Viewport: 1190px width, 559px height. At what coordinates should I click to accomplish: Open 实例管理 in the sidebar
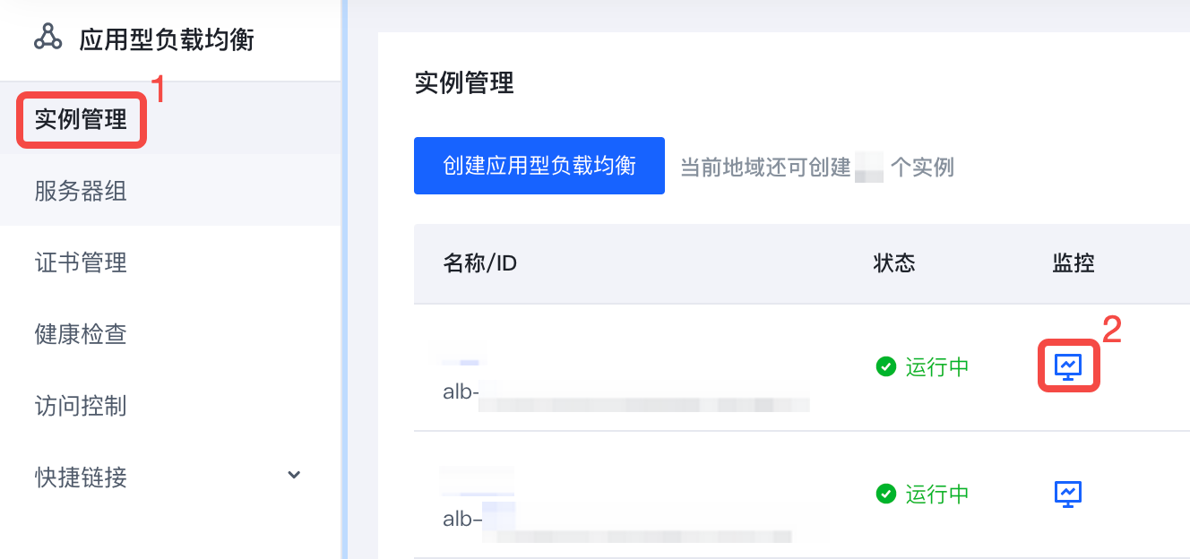coord(81,119)
